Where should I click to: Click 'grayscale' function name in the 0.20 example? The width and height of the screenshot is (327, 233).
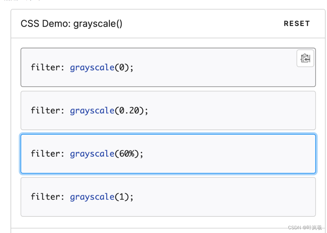[92, 111]
